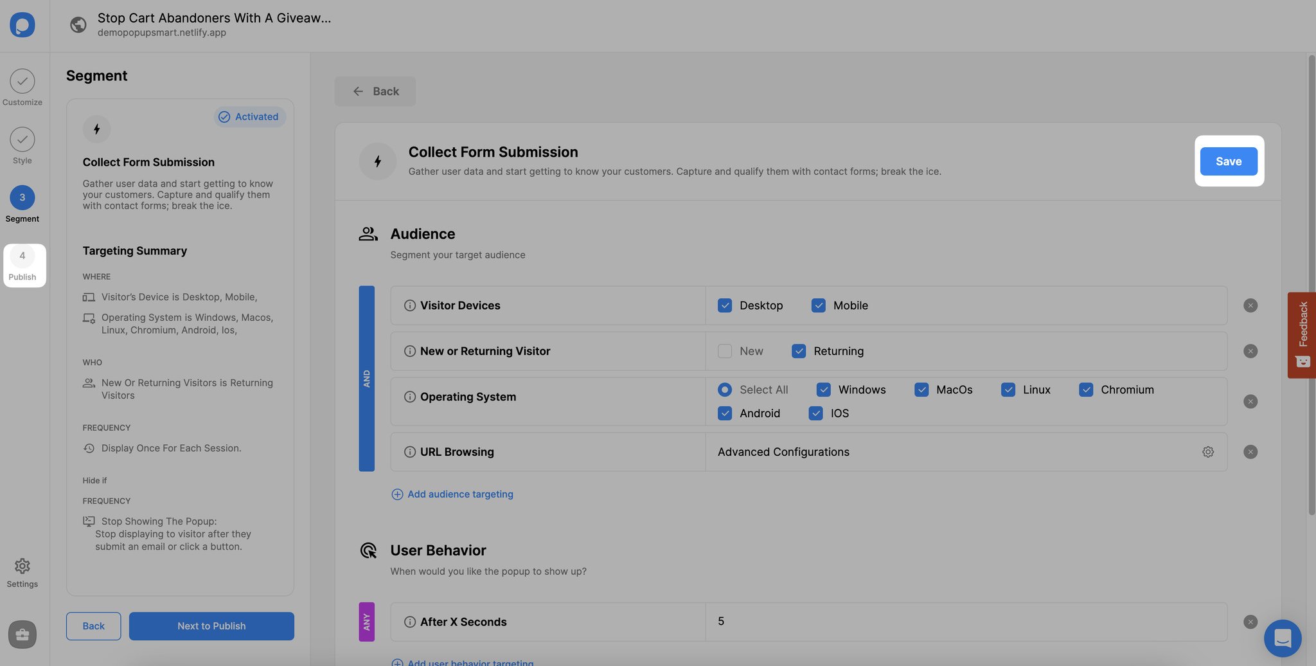Toggle the AND audience operator bar
This screenshot has height=666, width=1316.
tap(366, 379)
